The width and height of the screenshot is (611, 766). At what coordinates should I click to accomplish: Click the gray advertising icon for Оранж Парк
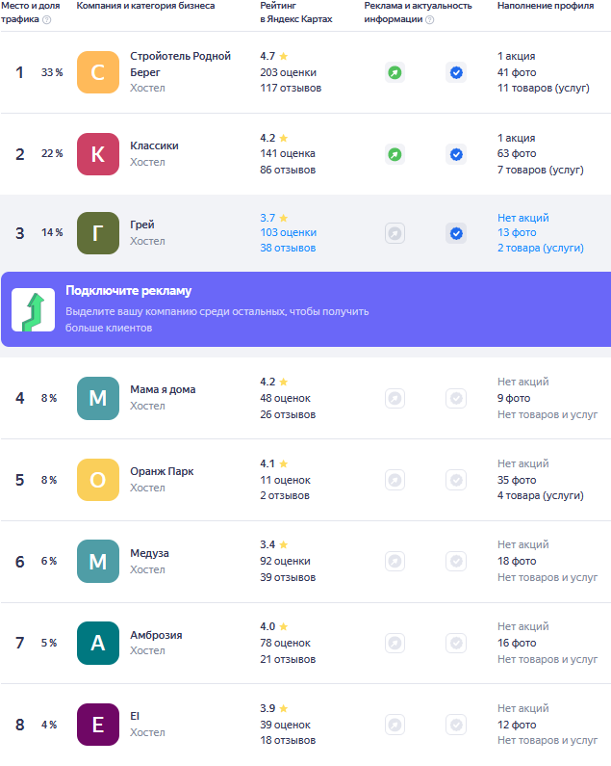coord(395,480)
